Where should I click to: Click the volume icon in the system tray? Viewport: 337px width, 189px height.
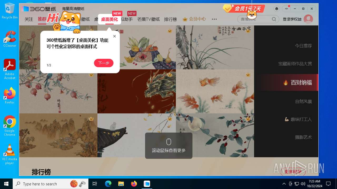303,184
